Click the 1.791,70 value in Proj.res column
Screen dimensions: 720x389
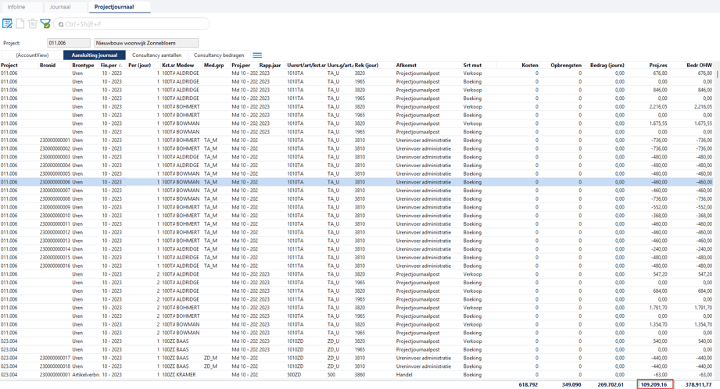[658, 308]
